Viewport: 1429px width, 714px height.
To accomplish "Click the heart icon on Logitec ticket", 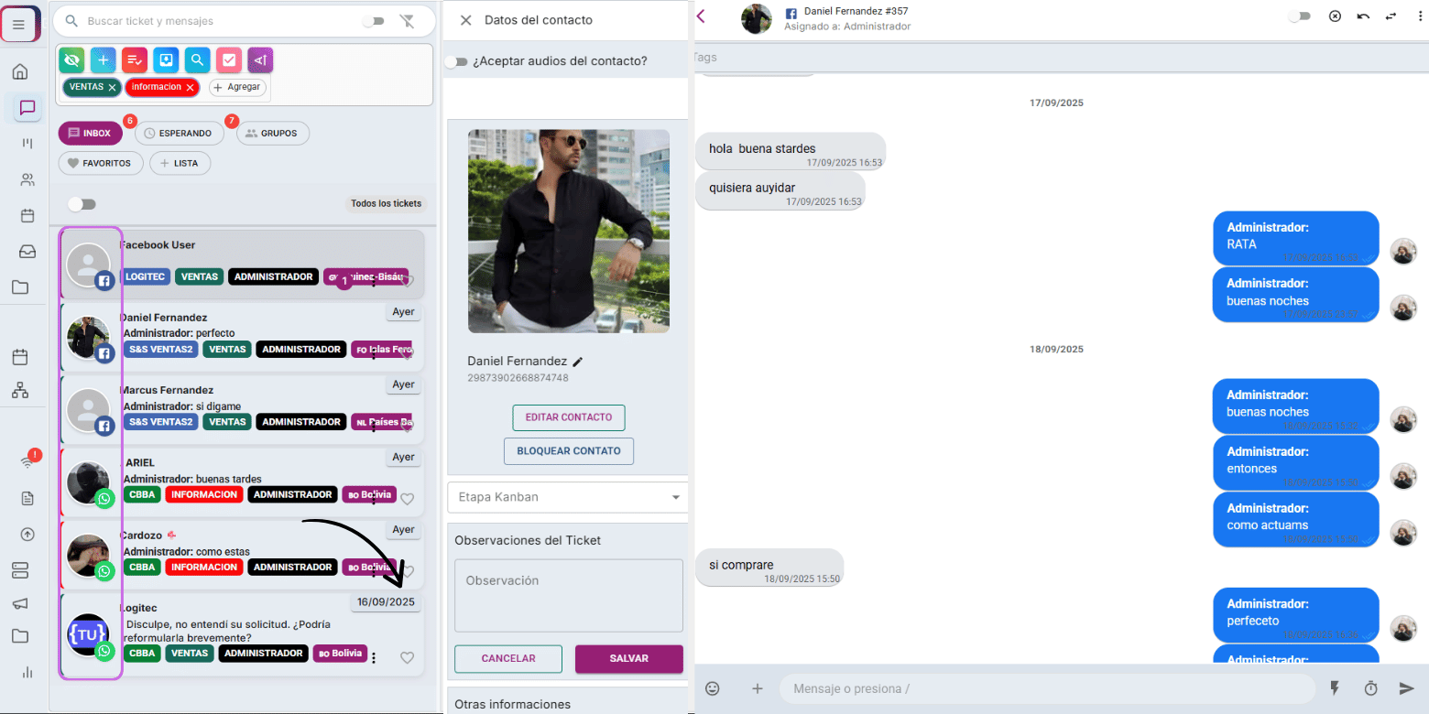I will 408,657.
